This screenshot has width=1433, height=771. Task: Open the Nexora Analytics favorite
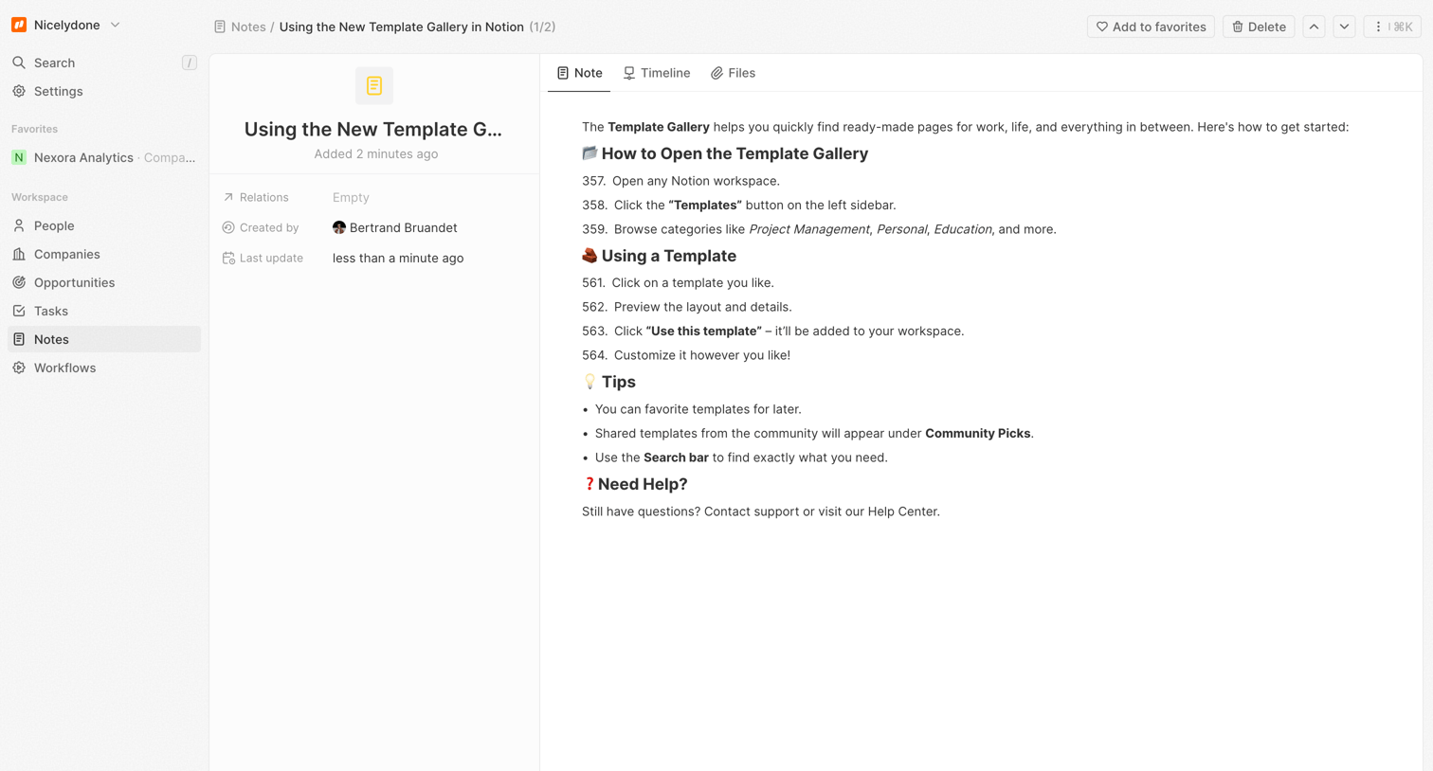tap(104, 157)
